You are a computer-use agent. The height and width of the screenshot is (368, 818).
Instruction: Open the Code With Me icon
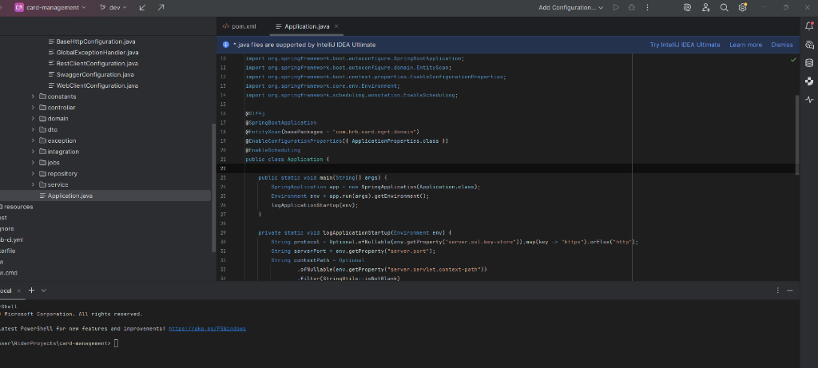pos(706,7)
